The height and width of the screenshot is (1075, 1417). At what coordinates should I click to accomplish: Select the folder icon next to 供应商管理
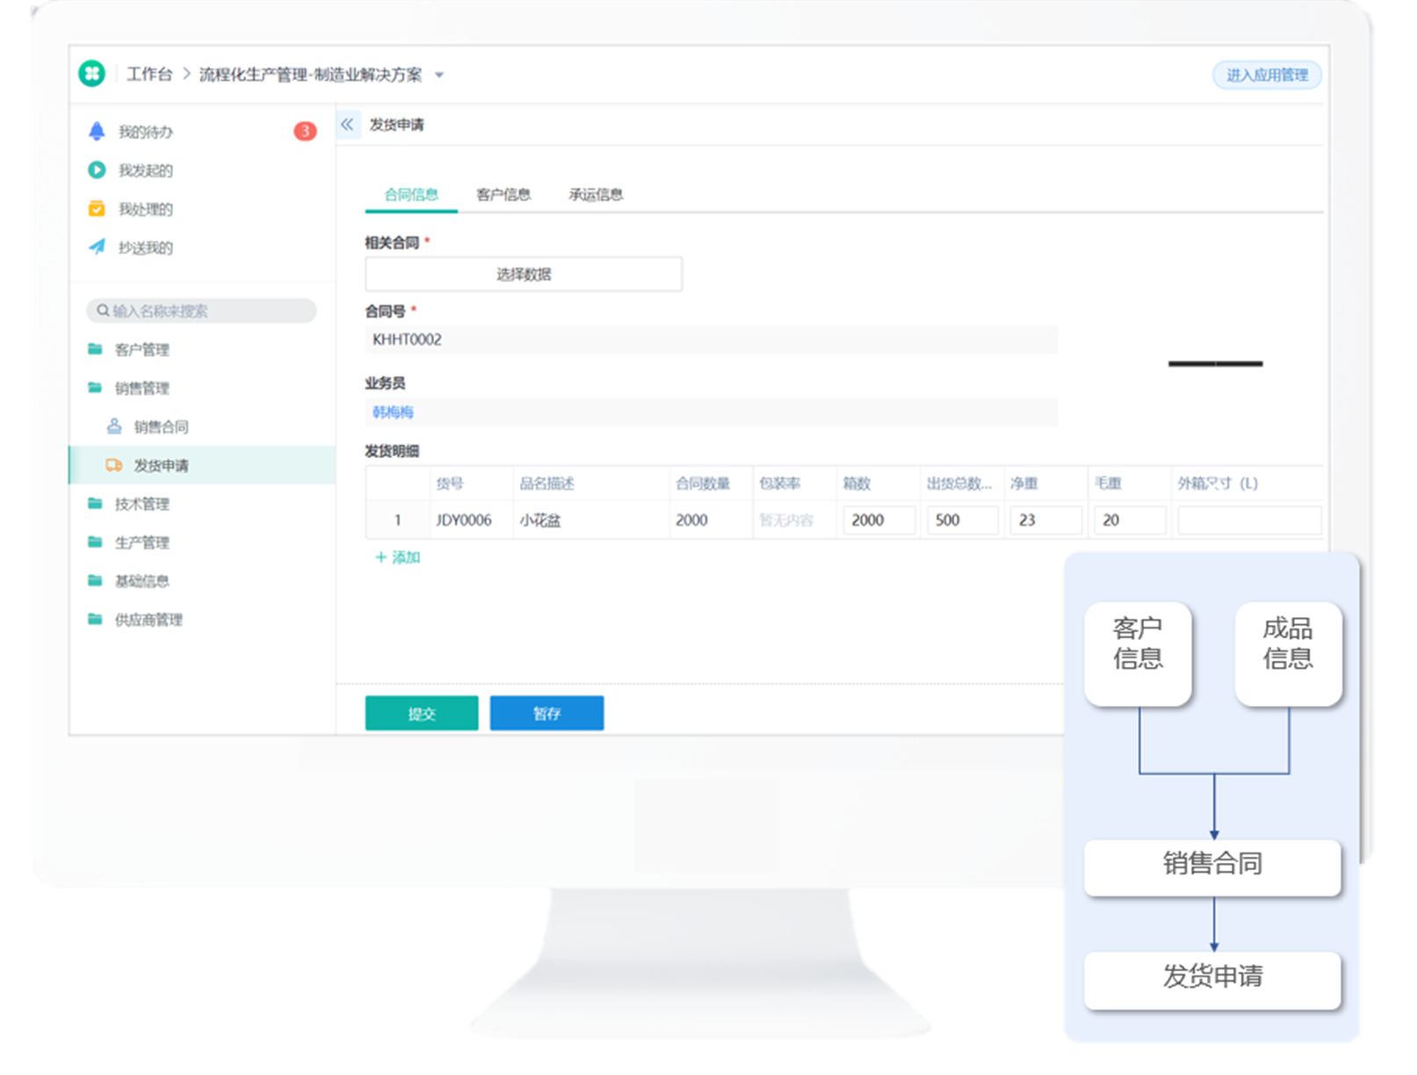pyautogui.click(x=94, y=619)
